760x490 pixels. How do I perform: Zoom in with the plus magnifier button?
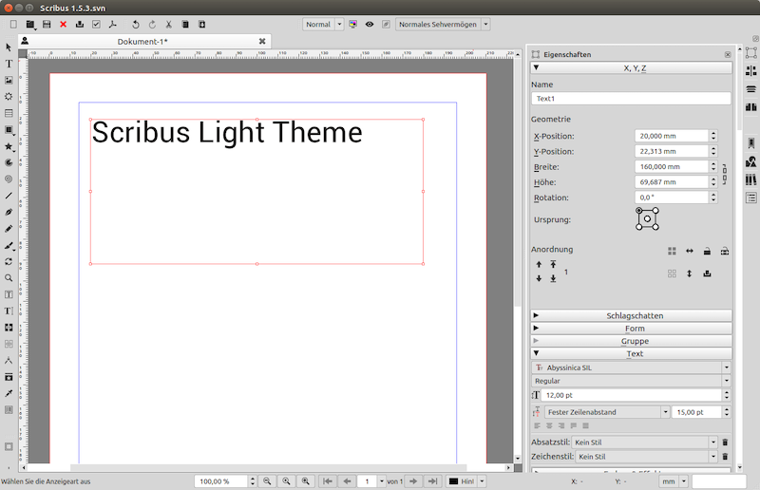pos(305,481)
